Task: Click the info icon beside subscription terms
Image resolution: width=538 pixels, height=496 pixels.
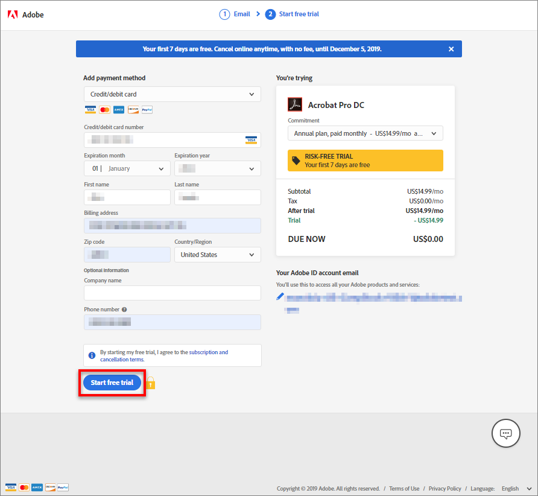Action: coord(92,355)
